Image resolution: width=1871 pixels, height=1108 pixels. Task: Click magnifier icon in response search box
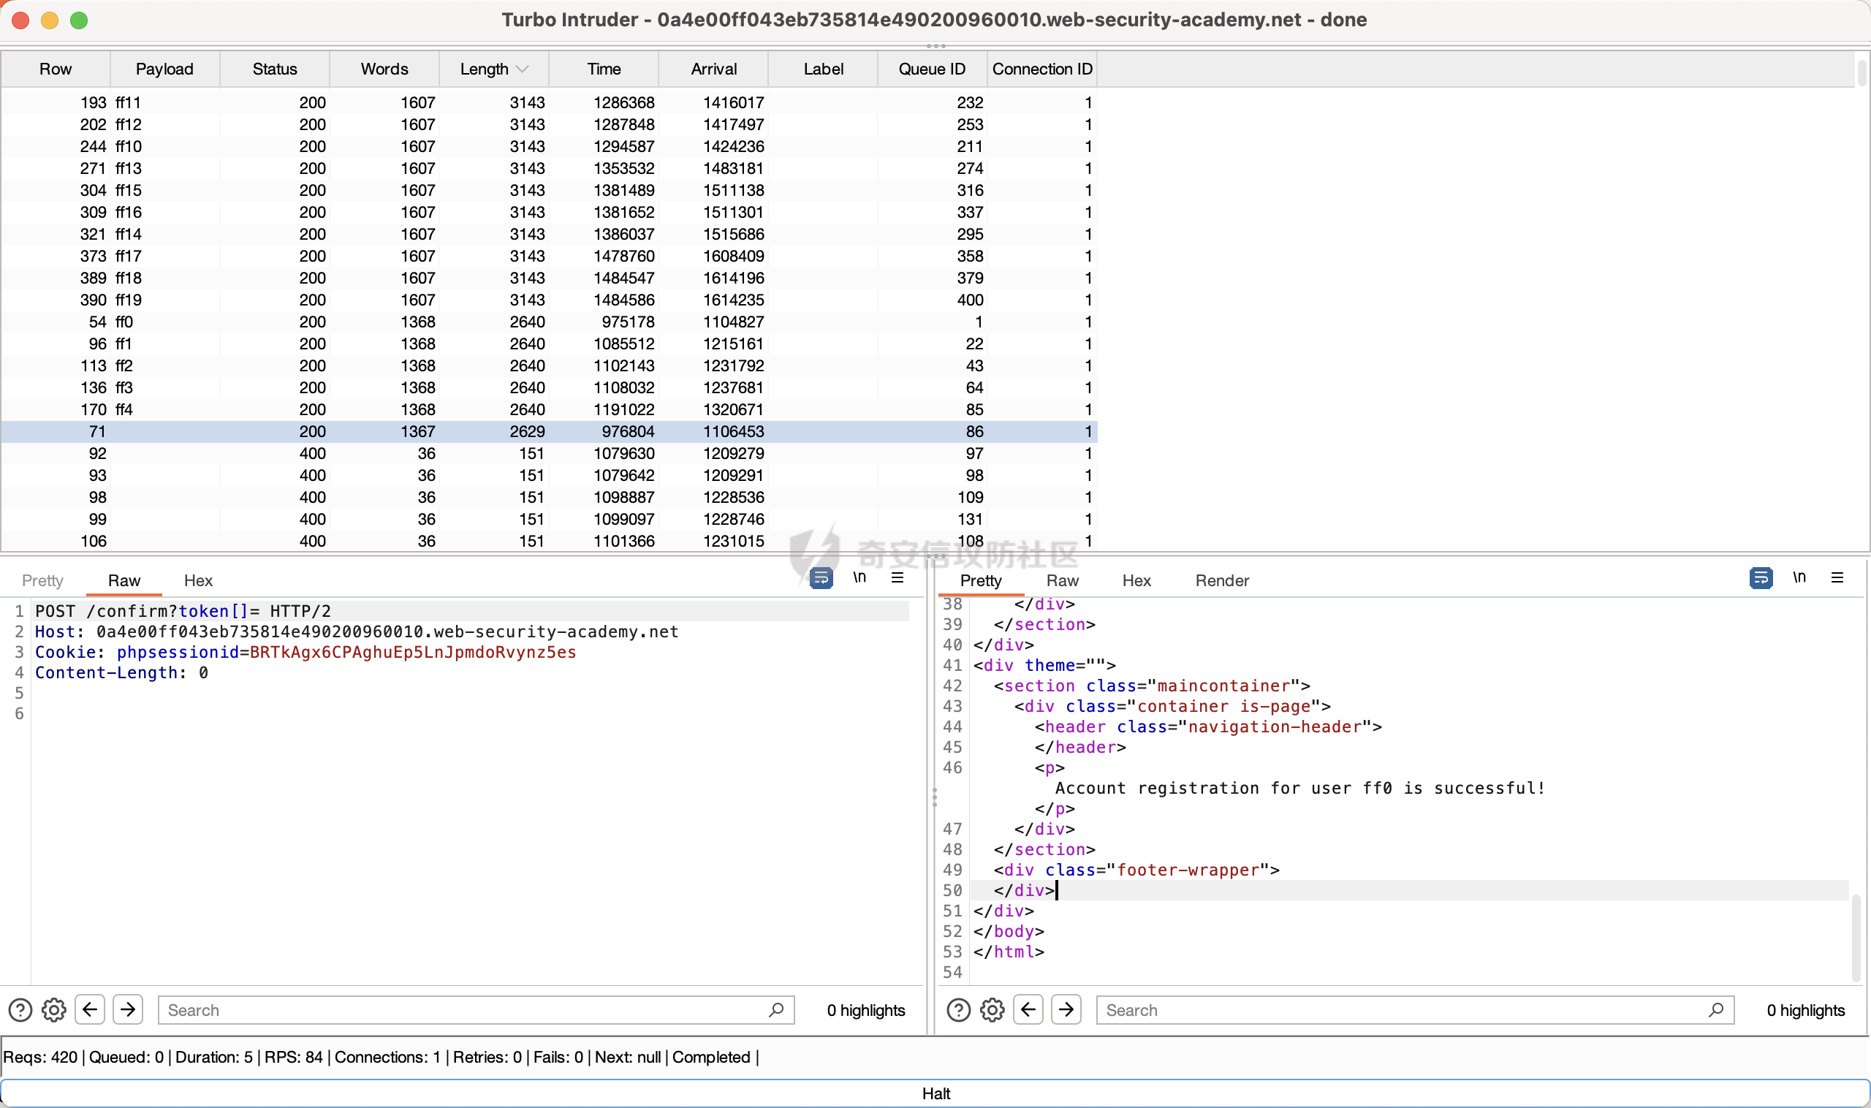1716,1009
